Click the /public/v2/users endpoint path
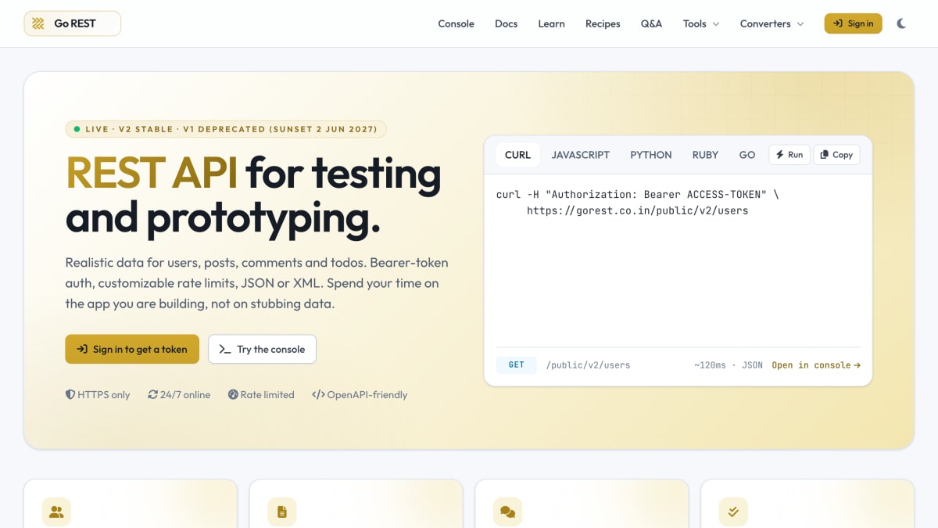 [588, 365]
